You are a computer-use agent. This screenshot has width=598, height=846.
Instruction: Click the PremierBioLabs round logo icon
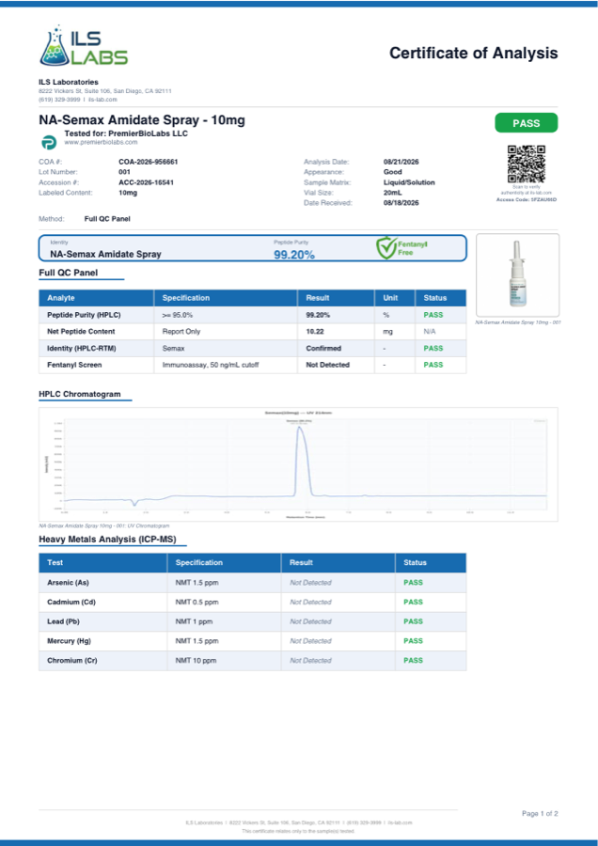click(x=49, y=143)
